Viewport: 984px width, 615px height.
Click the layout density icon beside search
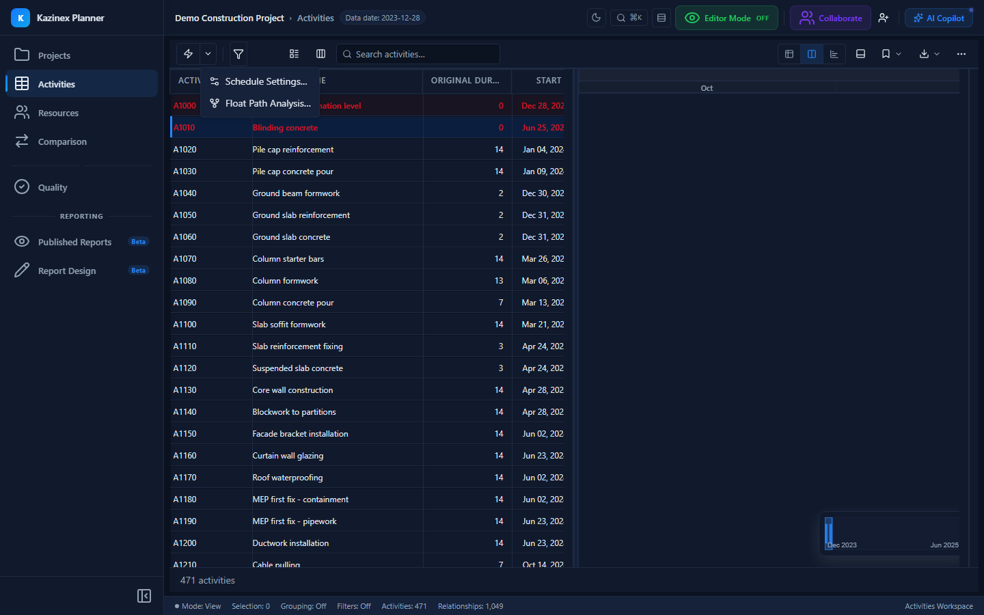661,18
